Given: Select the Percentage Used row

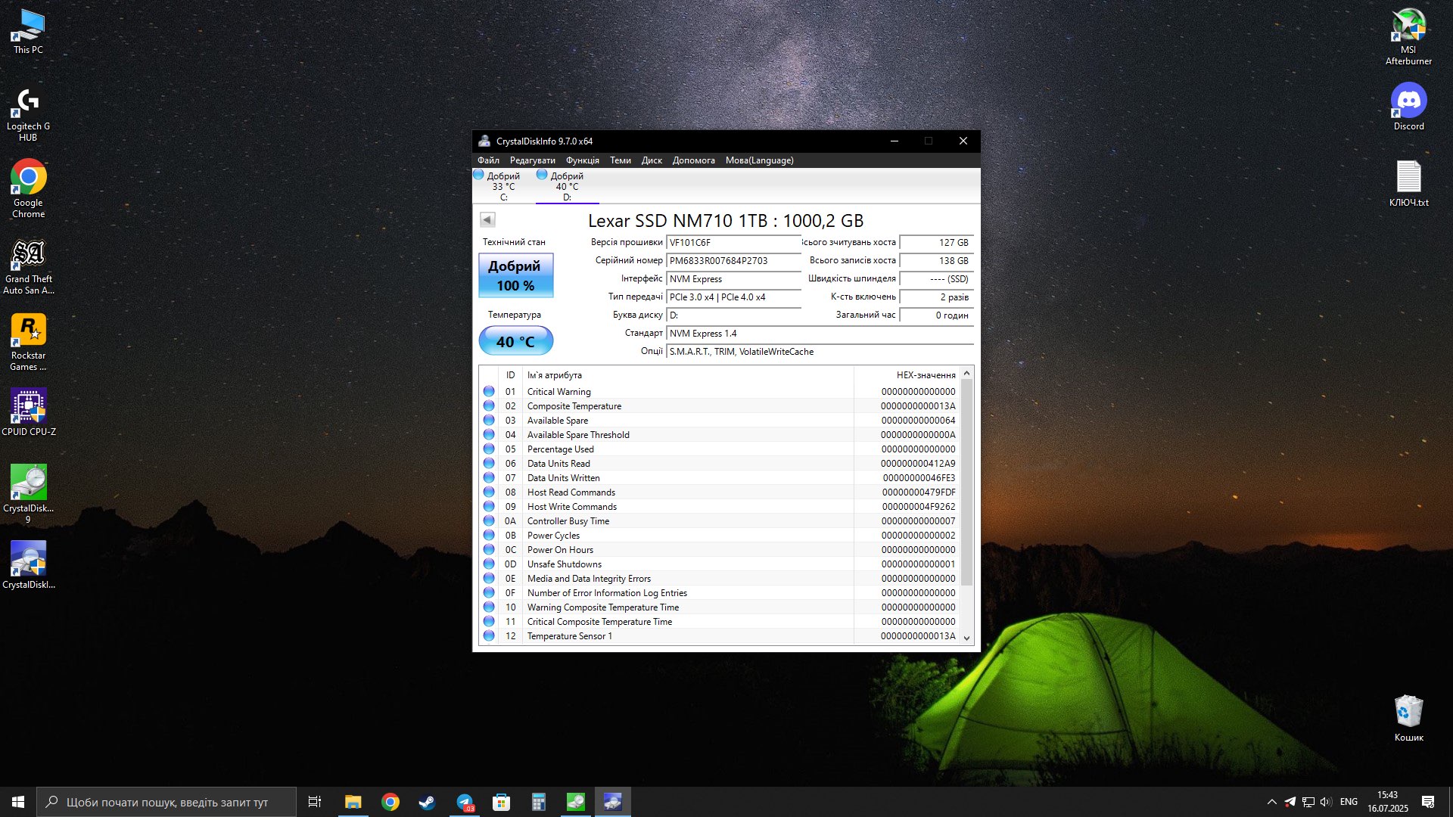Looking at the screenshot, I should (719, 449).
